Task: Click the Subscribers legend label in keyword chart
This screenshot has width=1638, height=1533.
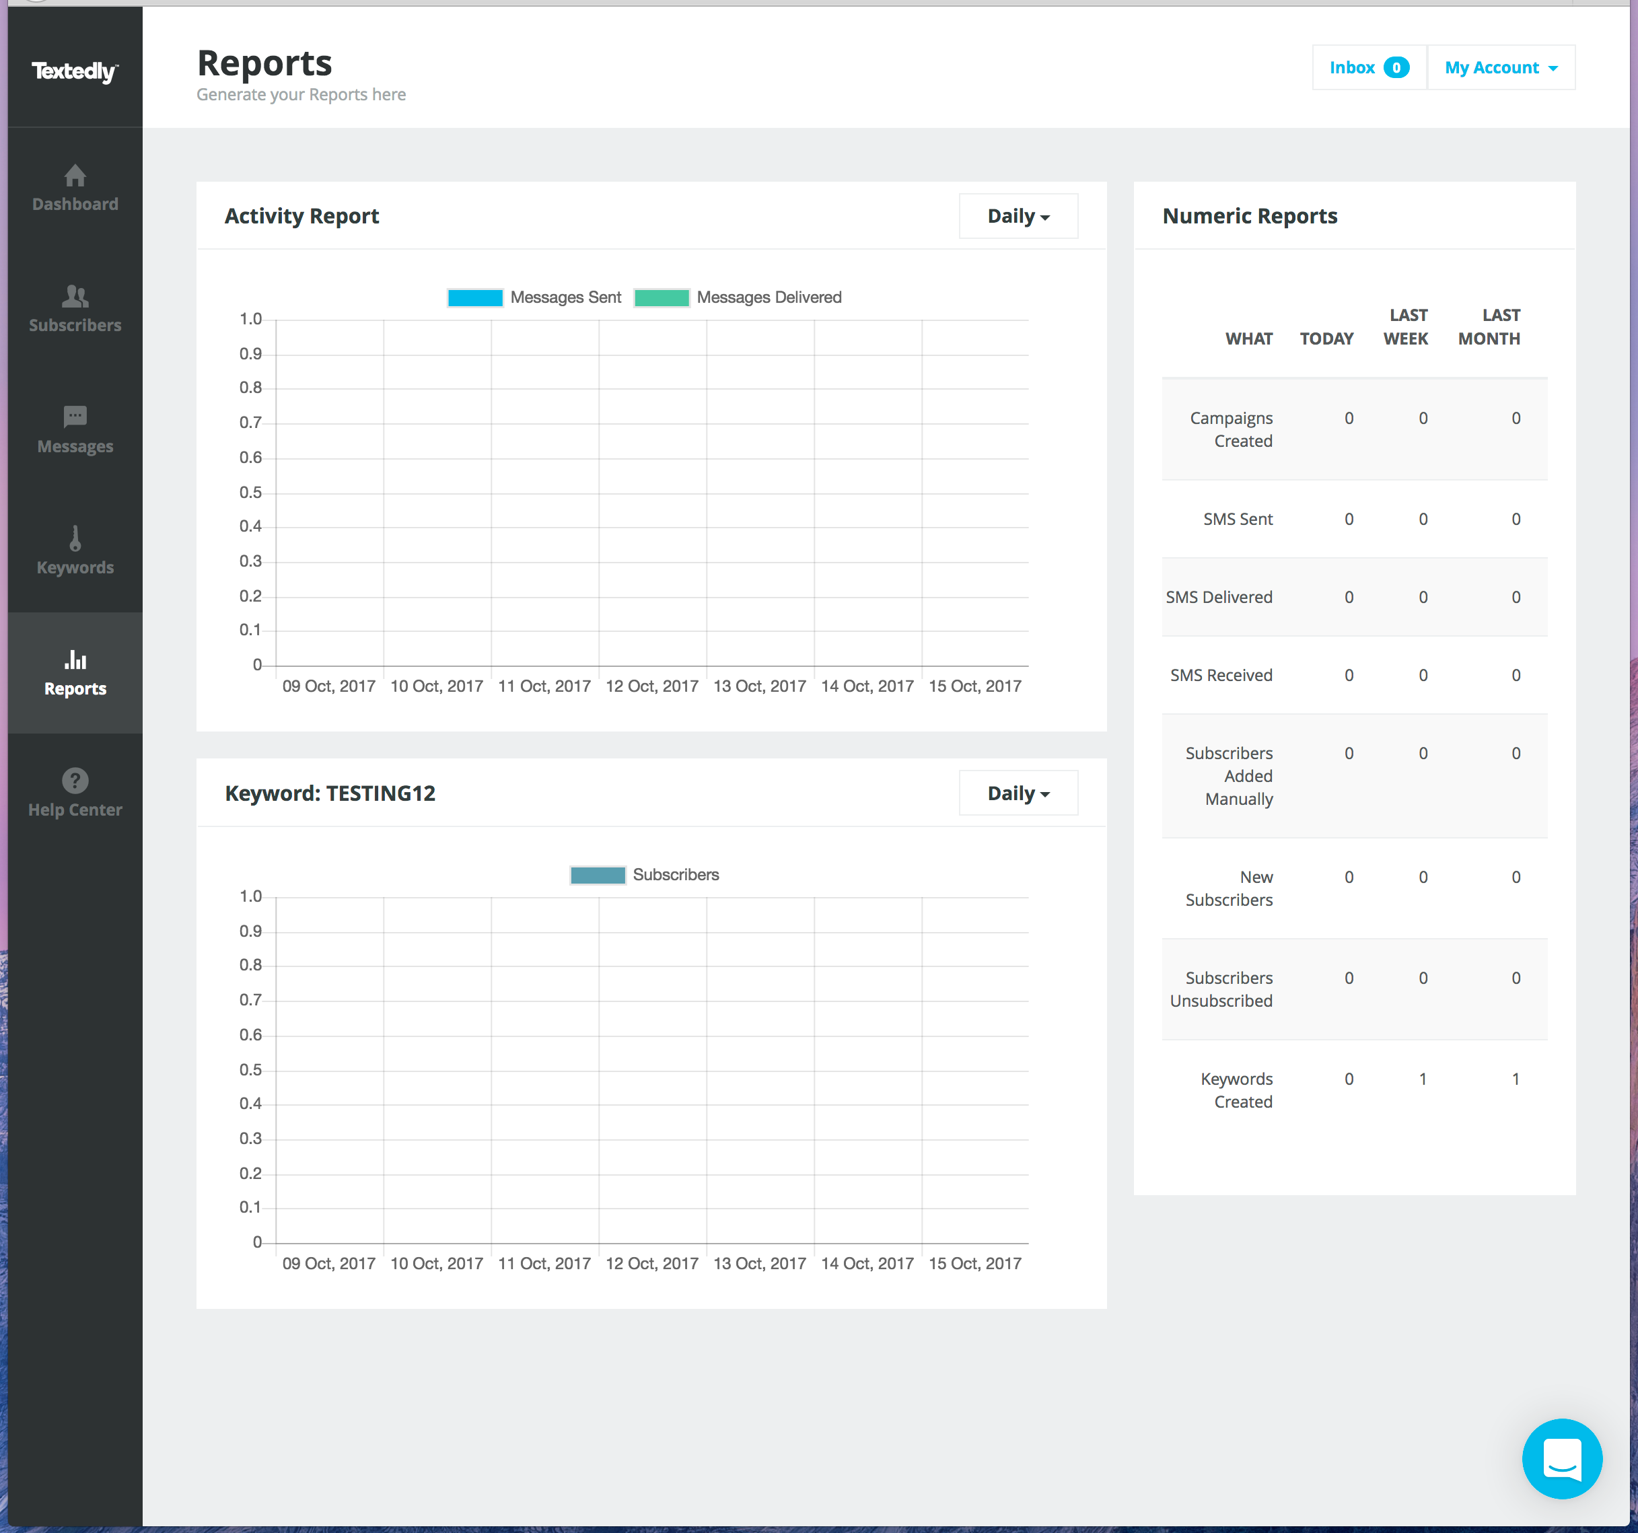Action: pos(676,875)
